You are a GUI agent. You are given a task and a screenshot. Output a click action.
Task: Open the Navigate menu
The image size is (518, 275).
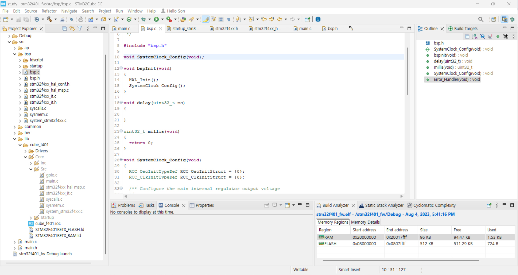pos(69,11)
